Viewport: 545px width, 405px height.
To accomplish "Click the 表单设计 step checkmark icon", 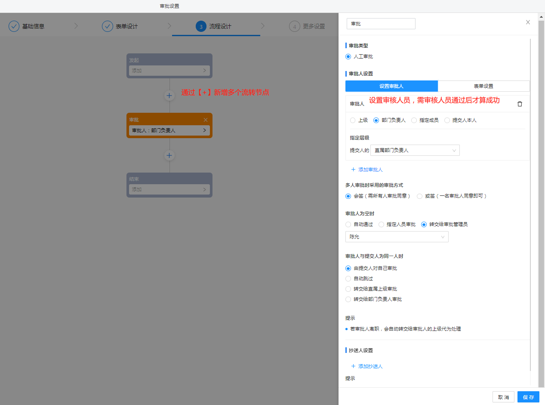I will click(x=108, y=26).
